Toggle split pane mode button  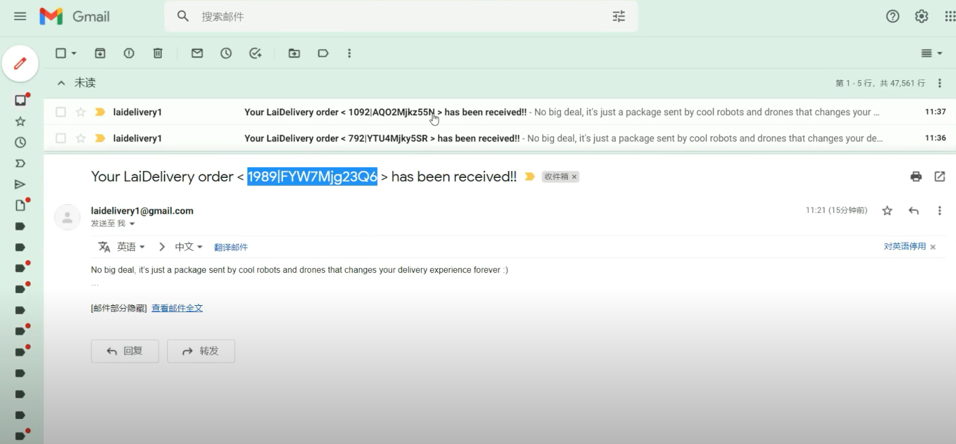pos(926,53)
